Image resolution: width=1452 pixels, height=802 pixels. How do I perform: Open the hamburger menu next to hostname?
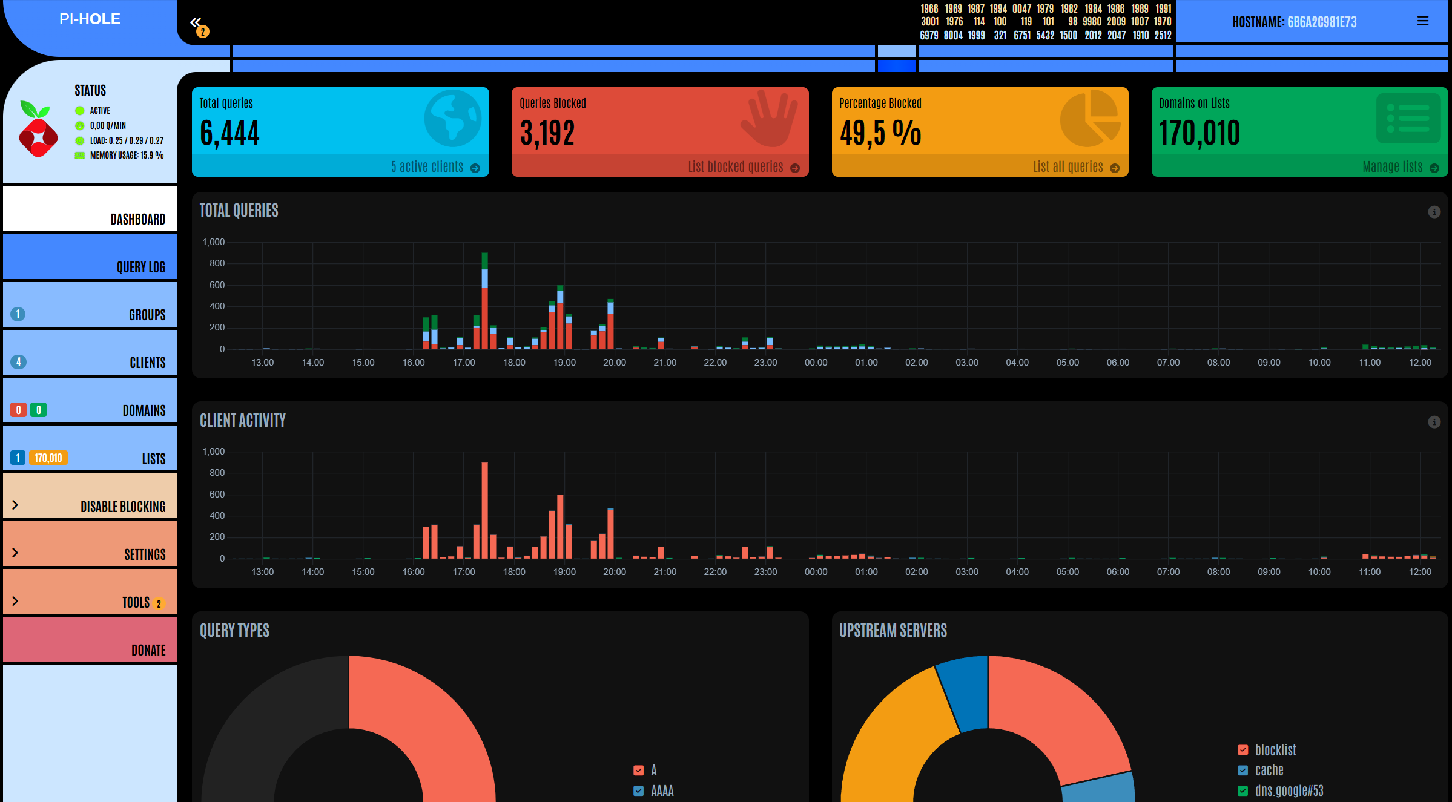pos(1423,21)
